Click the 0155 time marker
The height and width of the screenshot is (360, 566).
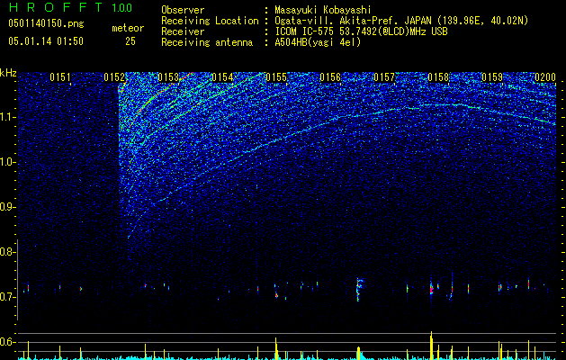[276, 77]
